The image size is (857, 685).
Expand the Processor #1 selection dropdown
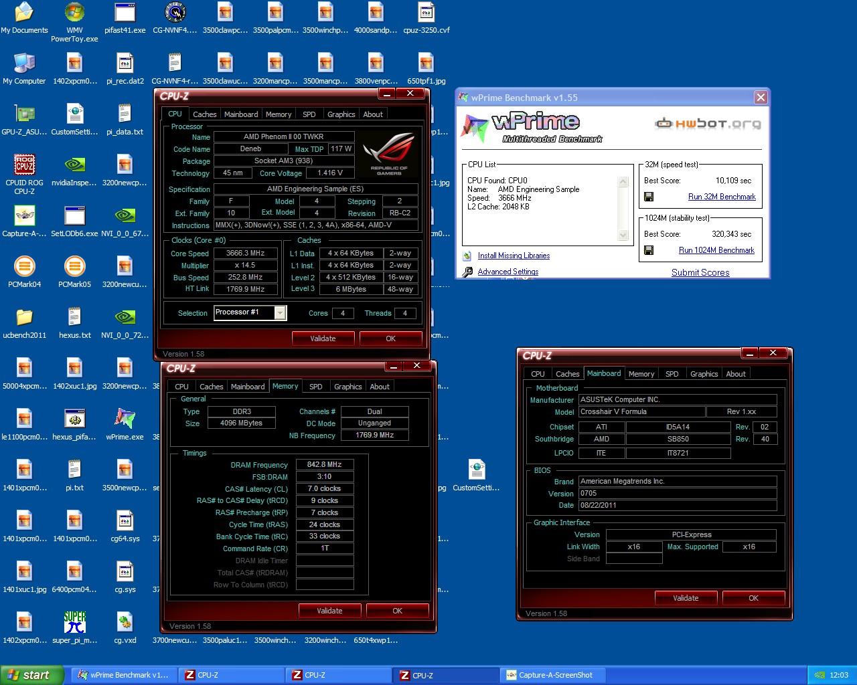[280, 313]
